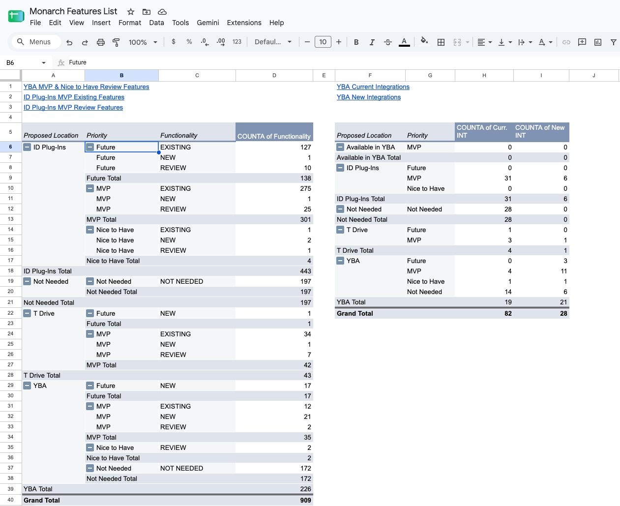Collapse the YBA group in column A
The height and width of the screenshot is (506, 620).
[28, 386]
